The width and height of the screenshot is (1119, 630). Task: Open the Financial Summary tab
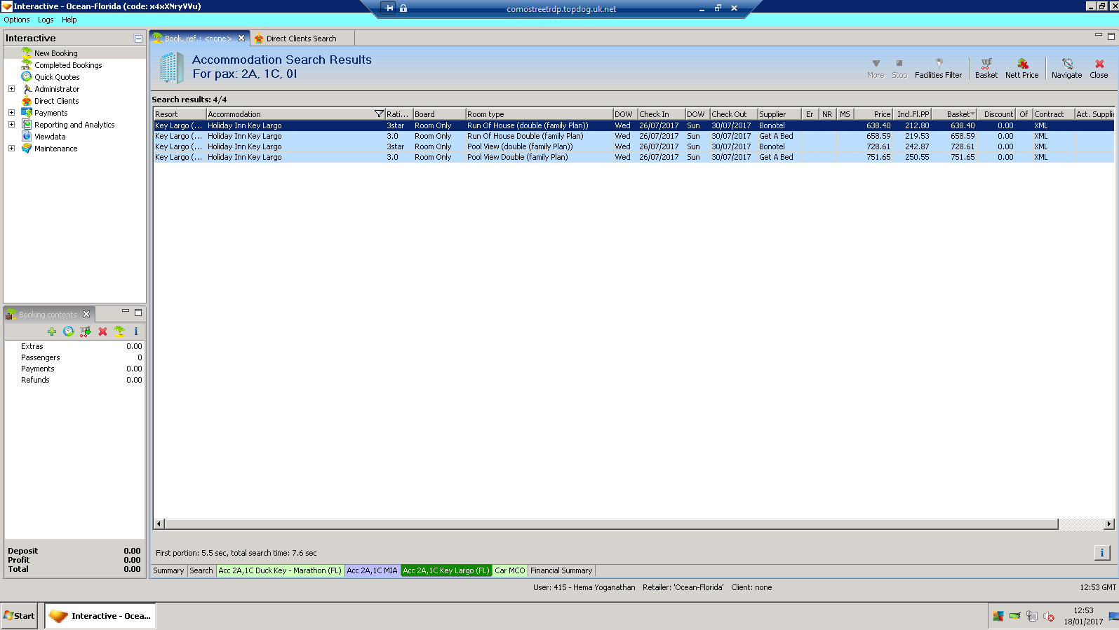click(x=561, y=570)
